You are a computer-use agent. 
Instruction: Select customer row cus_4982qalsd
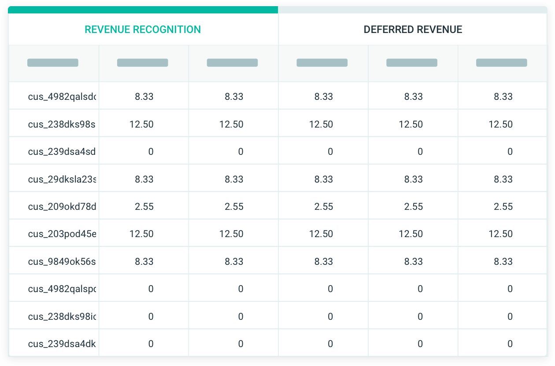coord(53,95)
